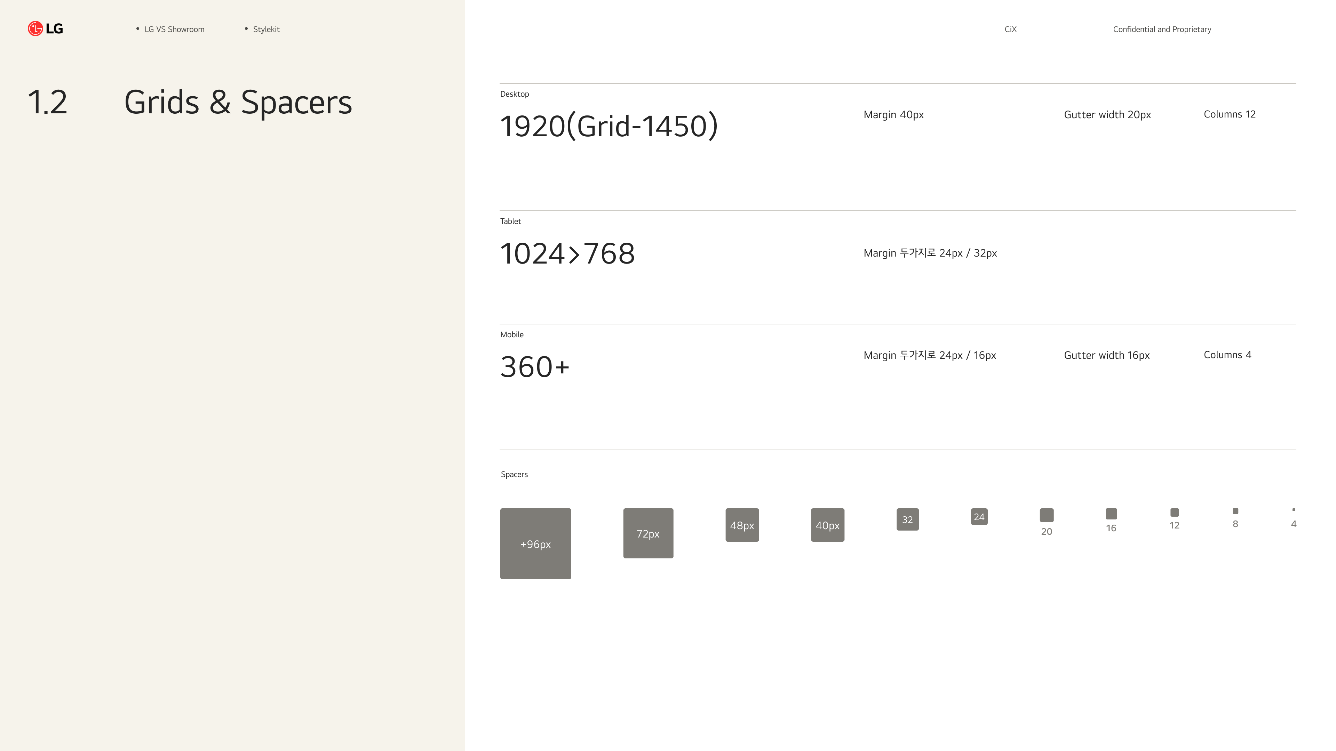
Task: Click the LG logo icon
Action: (35, 29)
